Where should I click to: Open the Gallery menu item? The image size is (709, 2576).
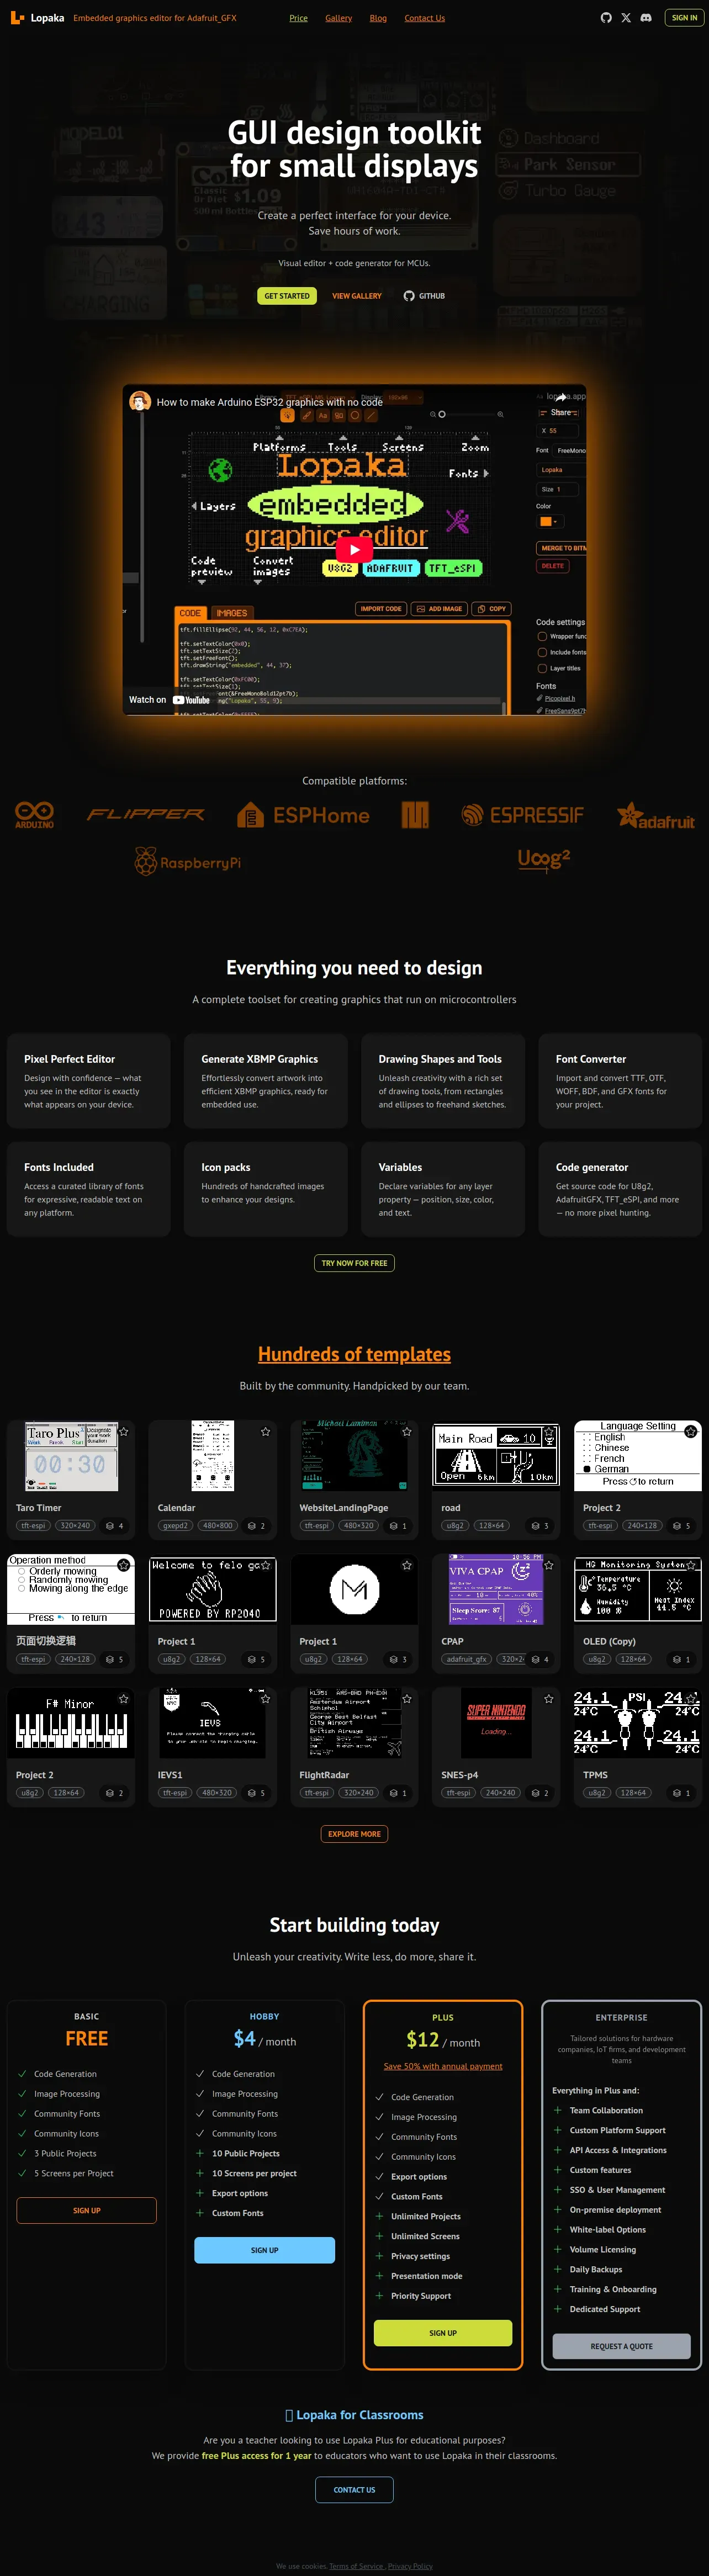[339, 18]
